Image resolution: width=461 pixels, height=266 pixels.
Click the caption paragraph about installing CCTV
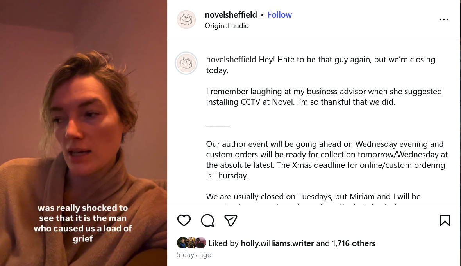click(323, 97)
